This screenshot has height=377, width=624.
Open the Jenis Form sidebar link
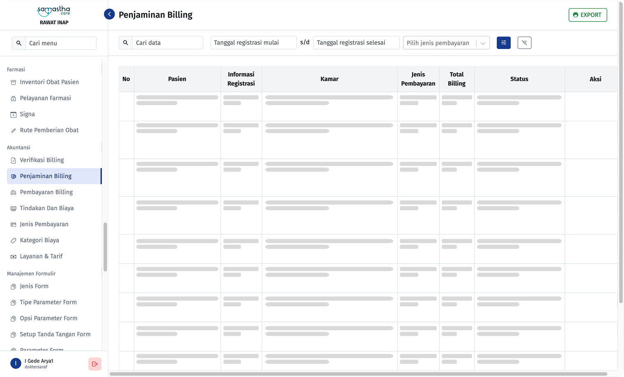[x=34, y=286]
